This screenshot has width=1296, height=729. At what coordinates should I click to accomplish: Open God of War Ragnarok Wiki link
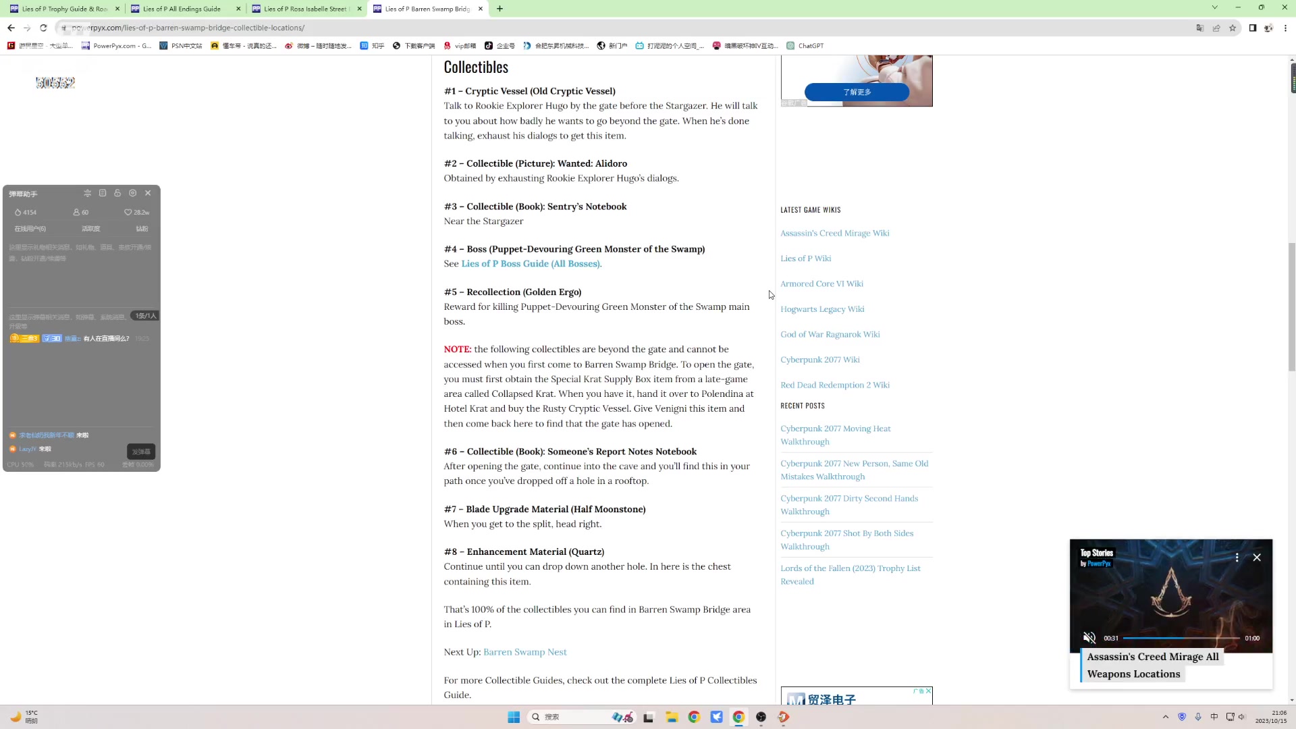[830, 335]
